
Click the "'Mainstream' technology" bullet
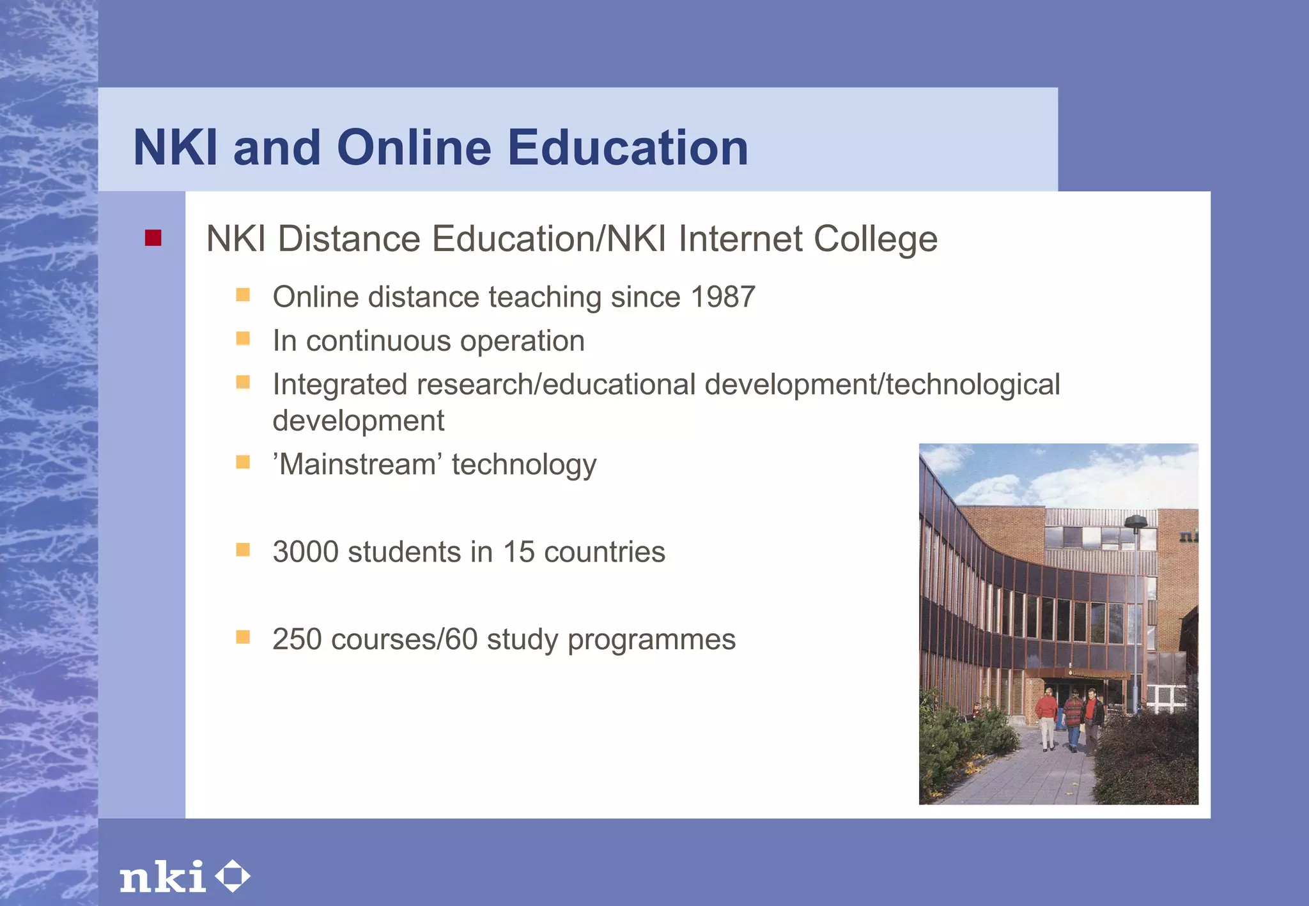tap(435, 465)
